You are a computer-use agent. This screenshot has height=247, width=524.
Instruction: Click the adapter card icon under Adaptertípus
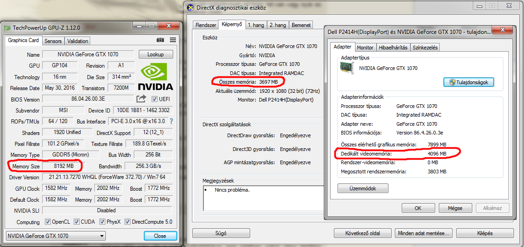click(348, 69)
